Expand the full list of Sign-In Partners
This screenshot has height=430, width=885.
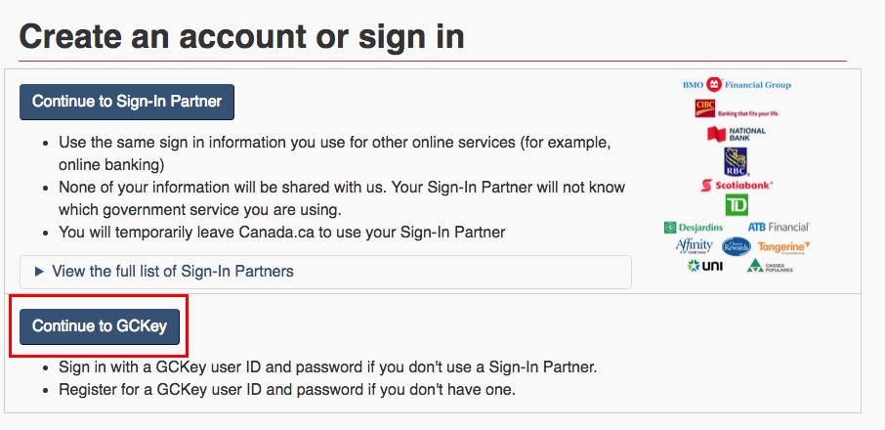[172, 272]
